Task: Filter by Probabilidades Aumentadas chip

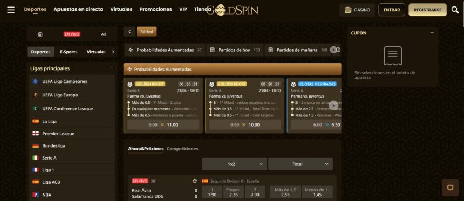Action: [x=165, y=50]
